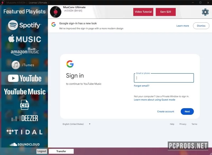Open the Video Tutorial
This screenshot has width=212, height=155.
pyautogui.click(x=143, y=12)
